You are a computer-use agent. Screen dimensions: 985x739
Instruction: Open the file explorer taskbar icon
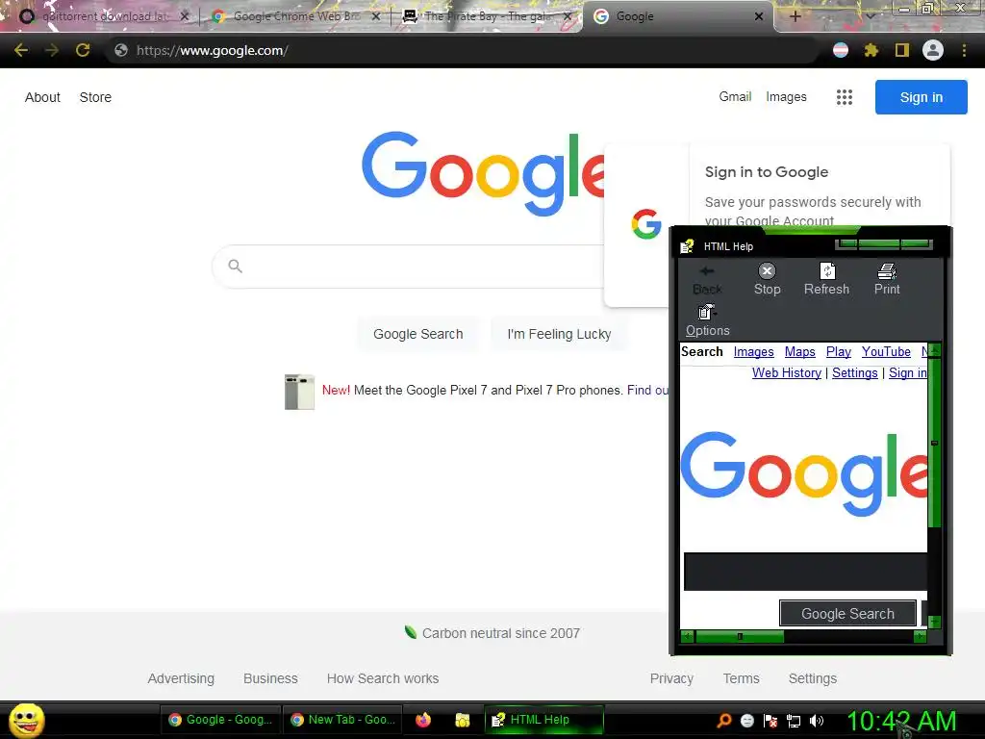pos(463,720)
